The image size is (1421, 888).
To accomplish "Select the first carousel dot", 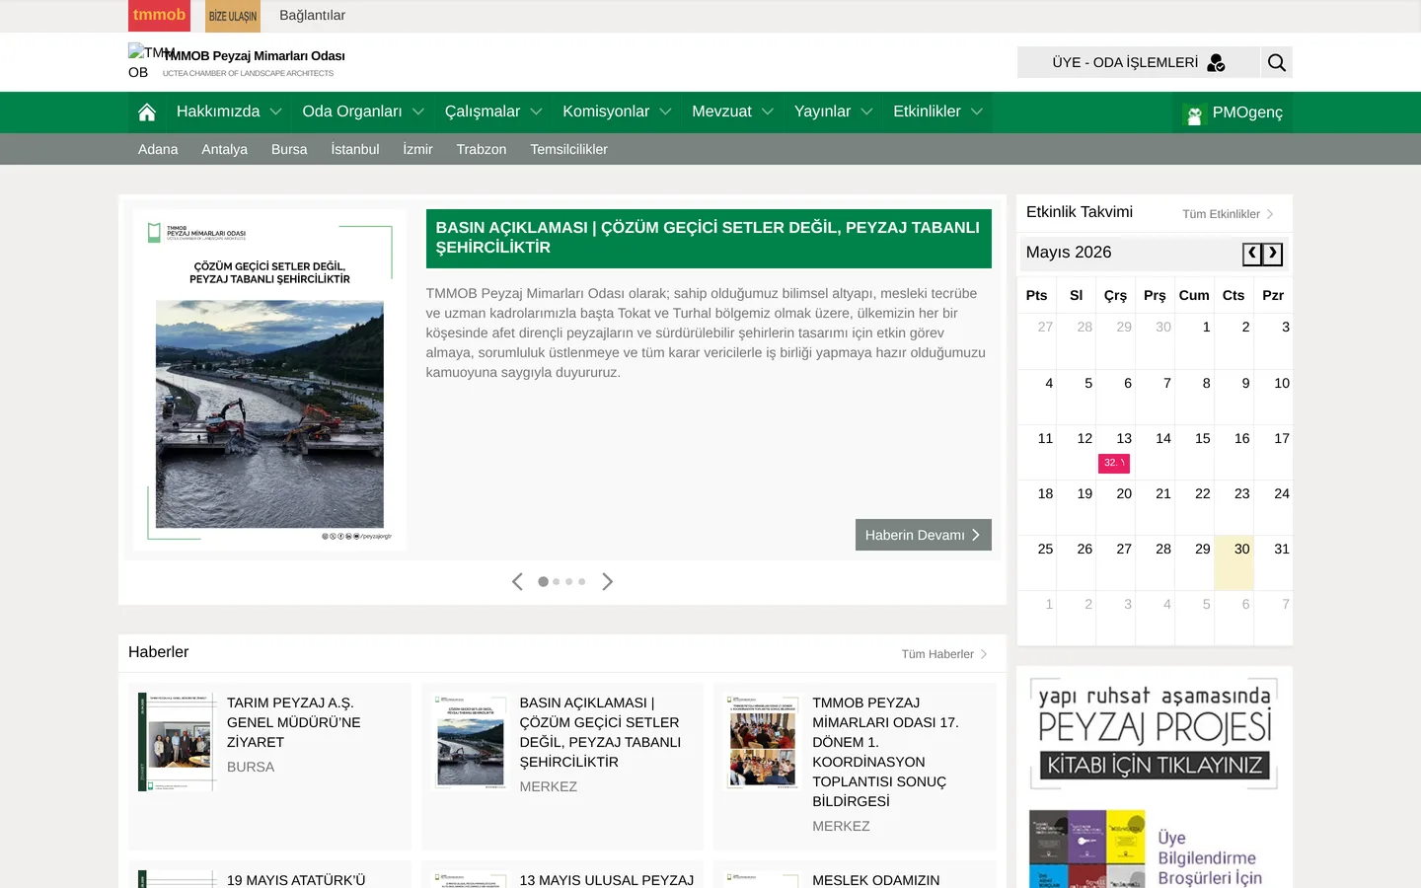I will 543,582.
